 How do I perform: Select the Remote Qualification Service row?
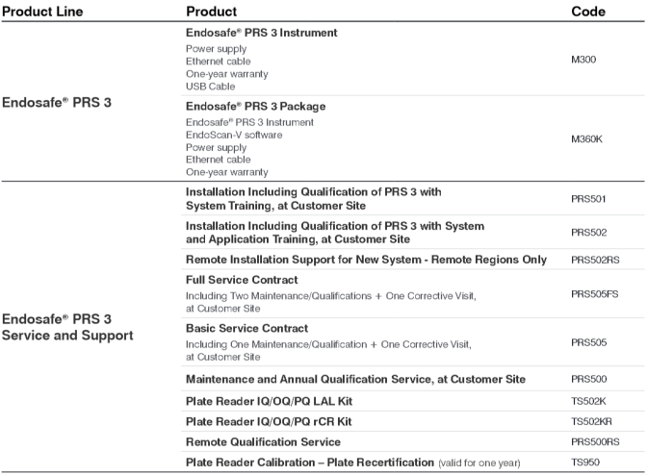tap(263, 441)
